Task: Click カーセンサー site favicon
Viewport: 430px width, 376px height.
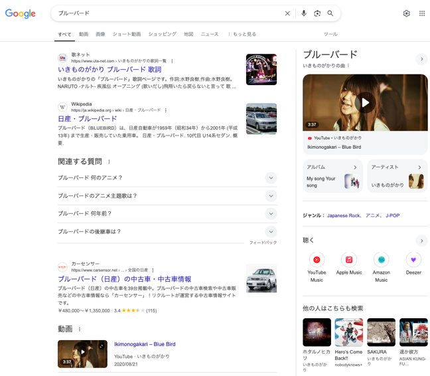Action: pos(62,267)
